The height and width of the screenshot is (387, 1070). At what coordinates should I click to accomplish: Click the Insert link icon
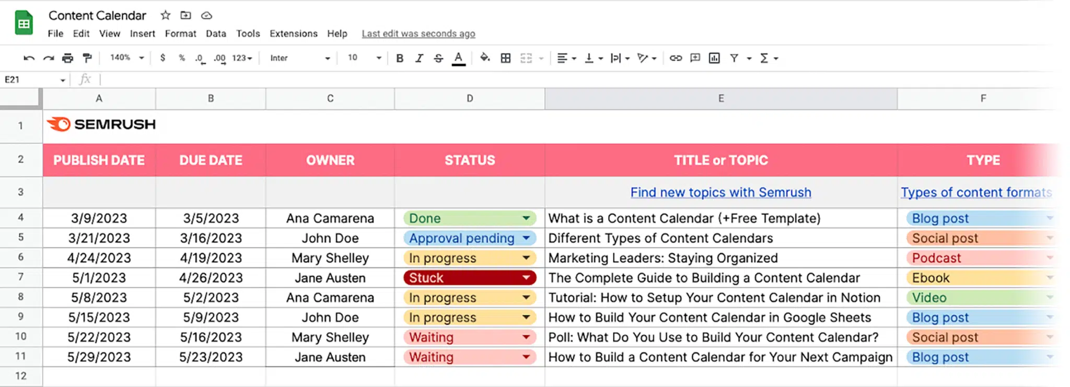click(x=676, y=58)
